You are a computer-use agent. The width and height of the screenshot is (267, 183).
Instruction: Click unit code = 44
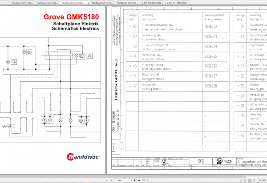(133, 76)
